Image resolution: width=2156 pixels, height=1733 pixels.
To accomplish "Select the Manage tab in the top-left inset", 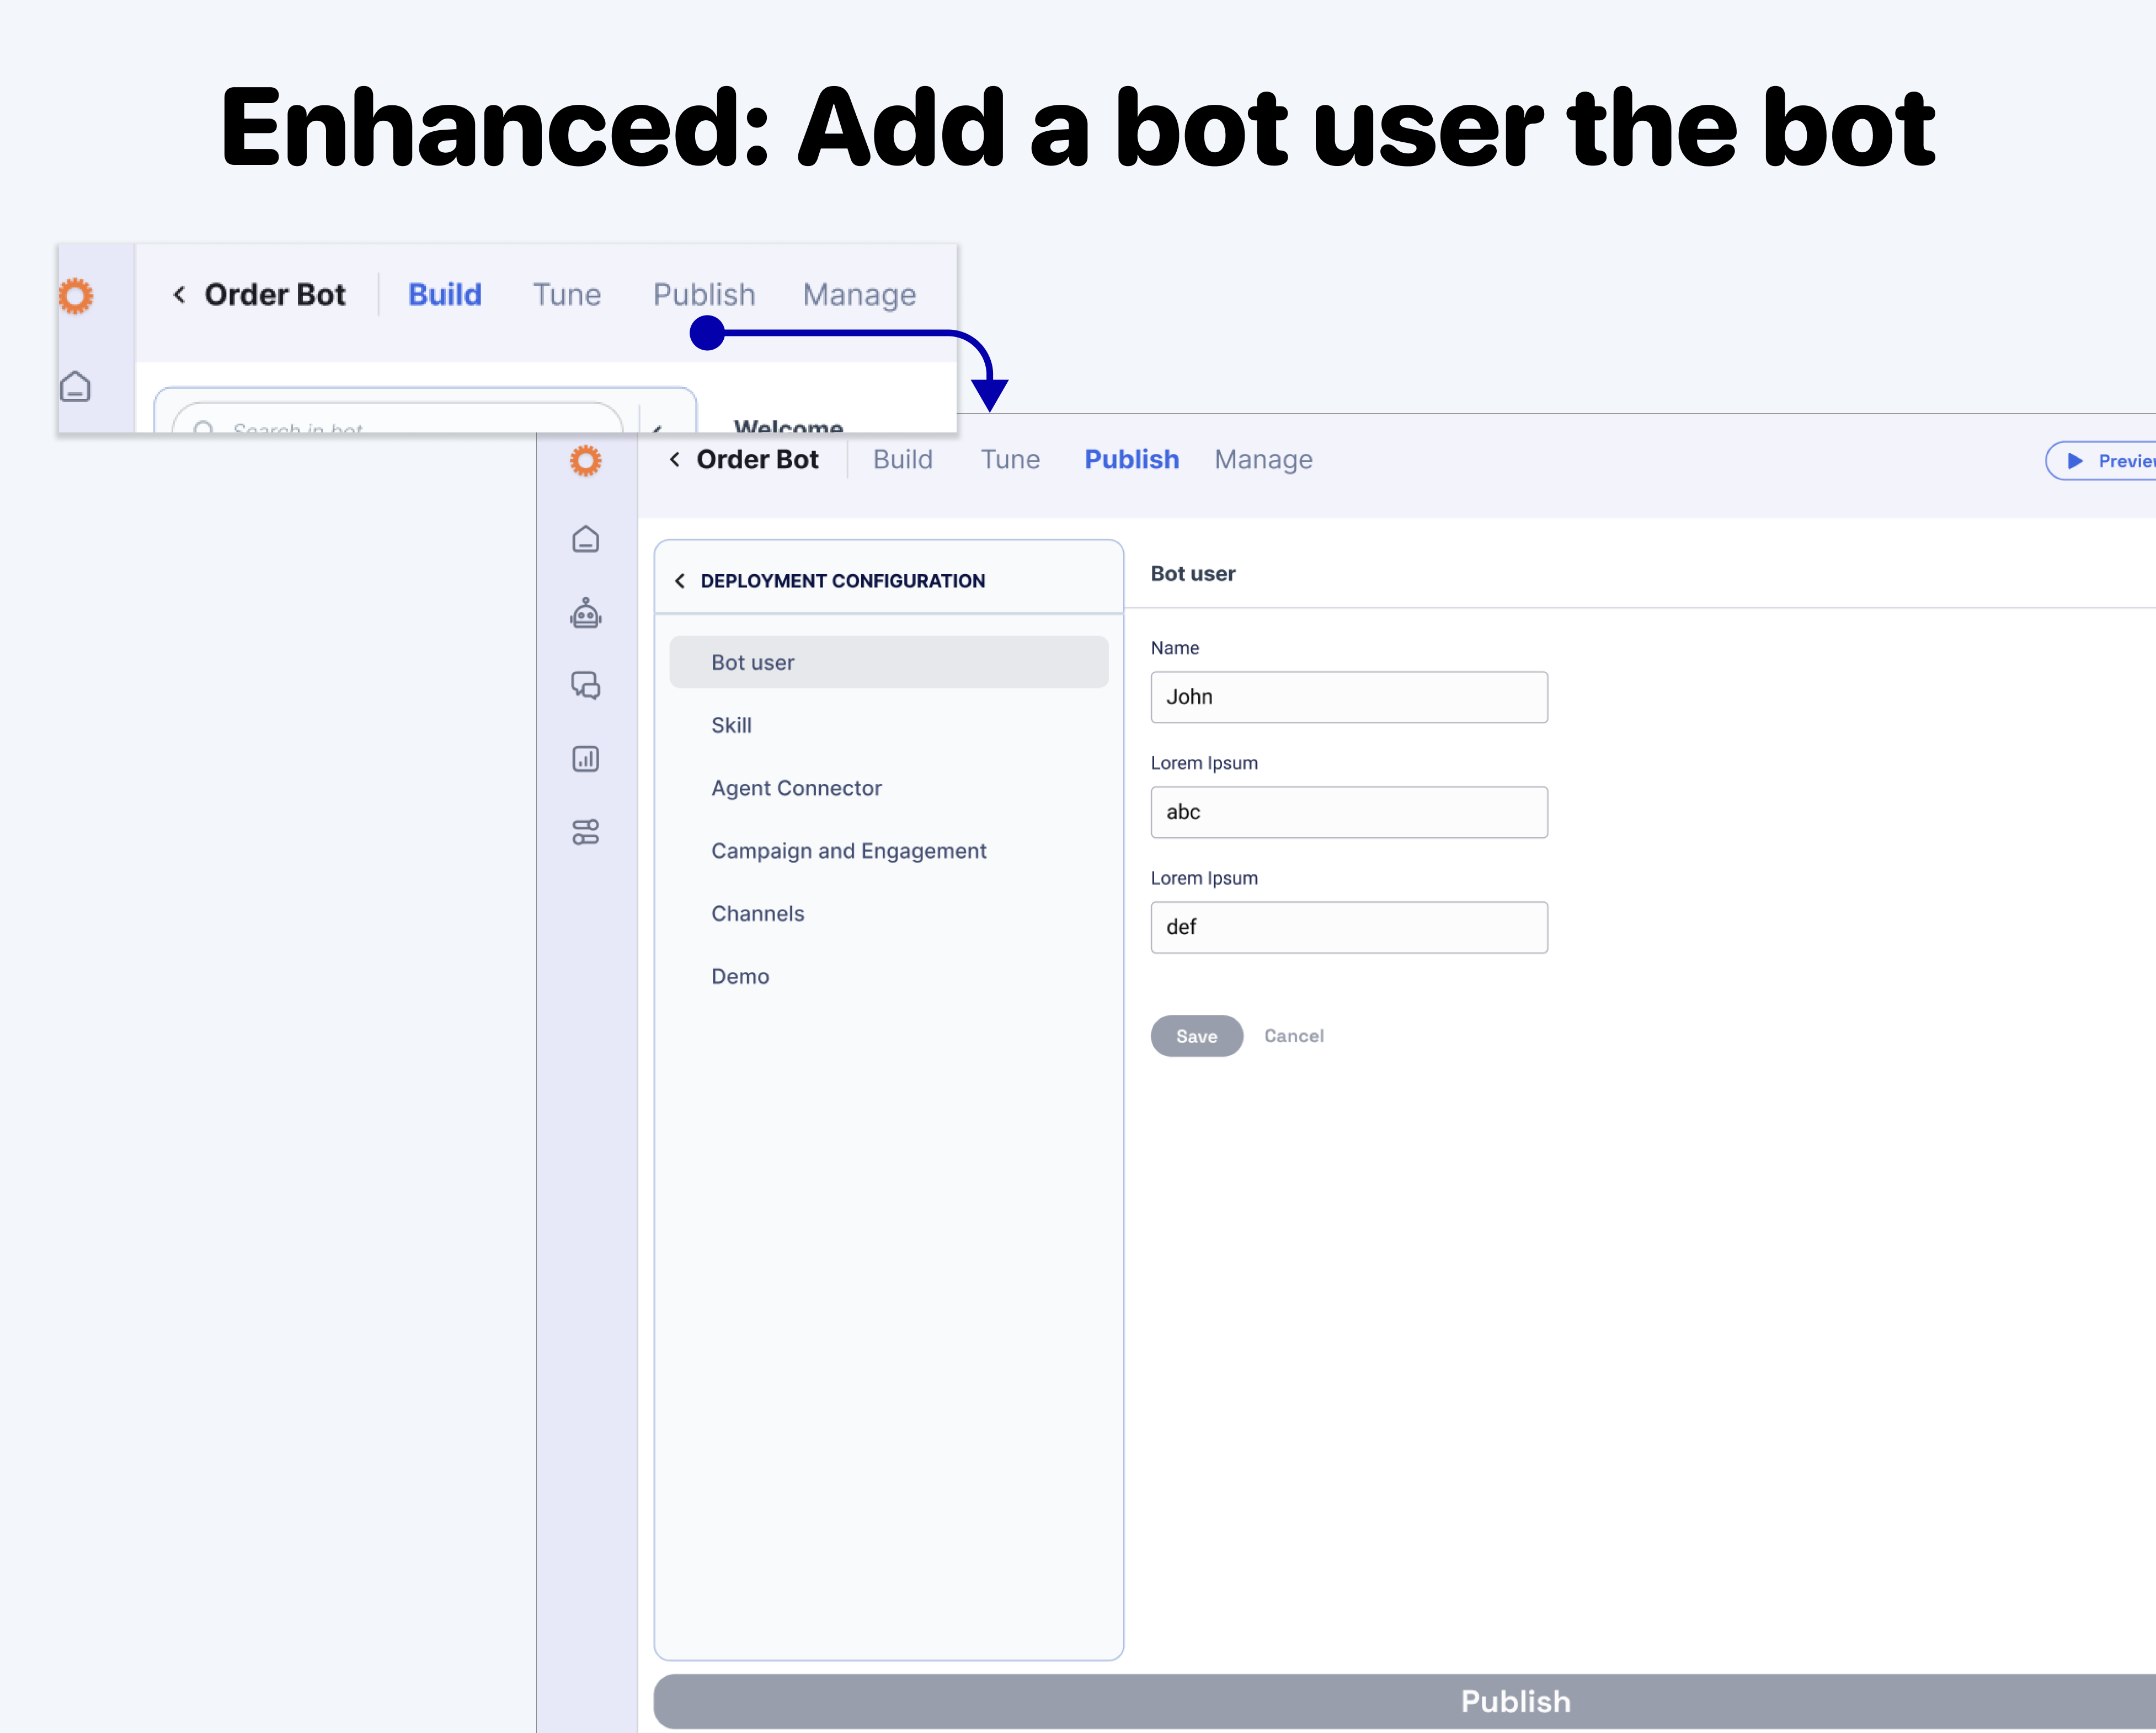I will tap(860, 294).
